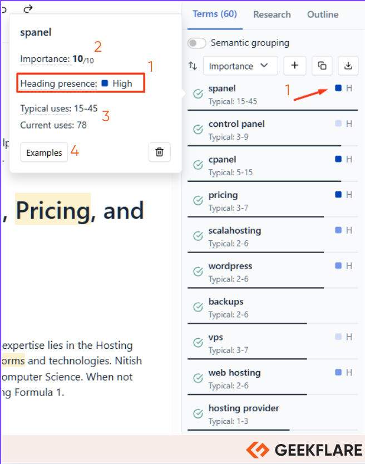Click the Examples button
Viewport: 365px width, 464px height.
(44, 152)
